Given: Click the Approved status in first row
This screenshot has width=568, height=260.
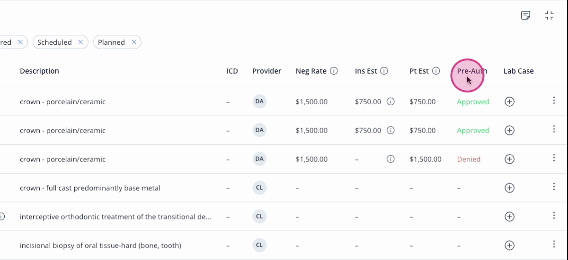Looking at the screenshot, I should tap(473, 102).
